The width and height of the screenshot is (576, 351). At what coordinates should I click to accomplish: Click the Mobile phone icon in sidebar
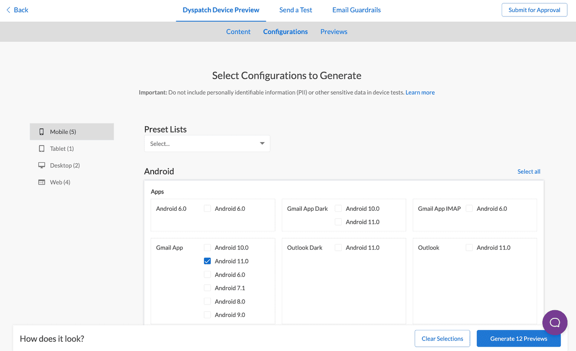(x=41, y=132)
